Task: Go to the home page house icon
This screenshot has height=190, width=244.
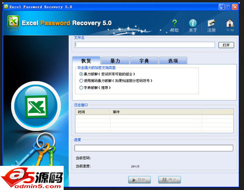Action: [230, 25]
